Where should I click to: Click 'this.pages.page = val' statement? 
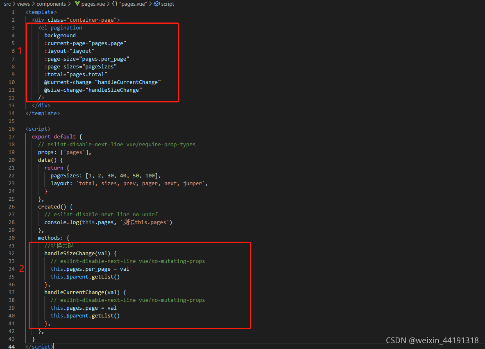[84, 308]
